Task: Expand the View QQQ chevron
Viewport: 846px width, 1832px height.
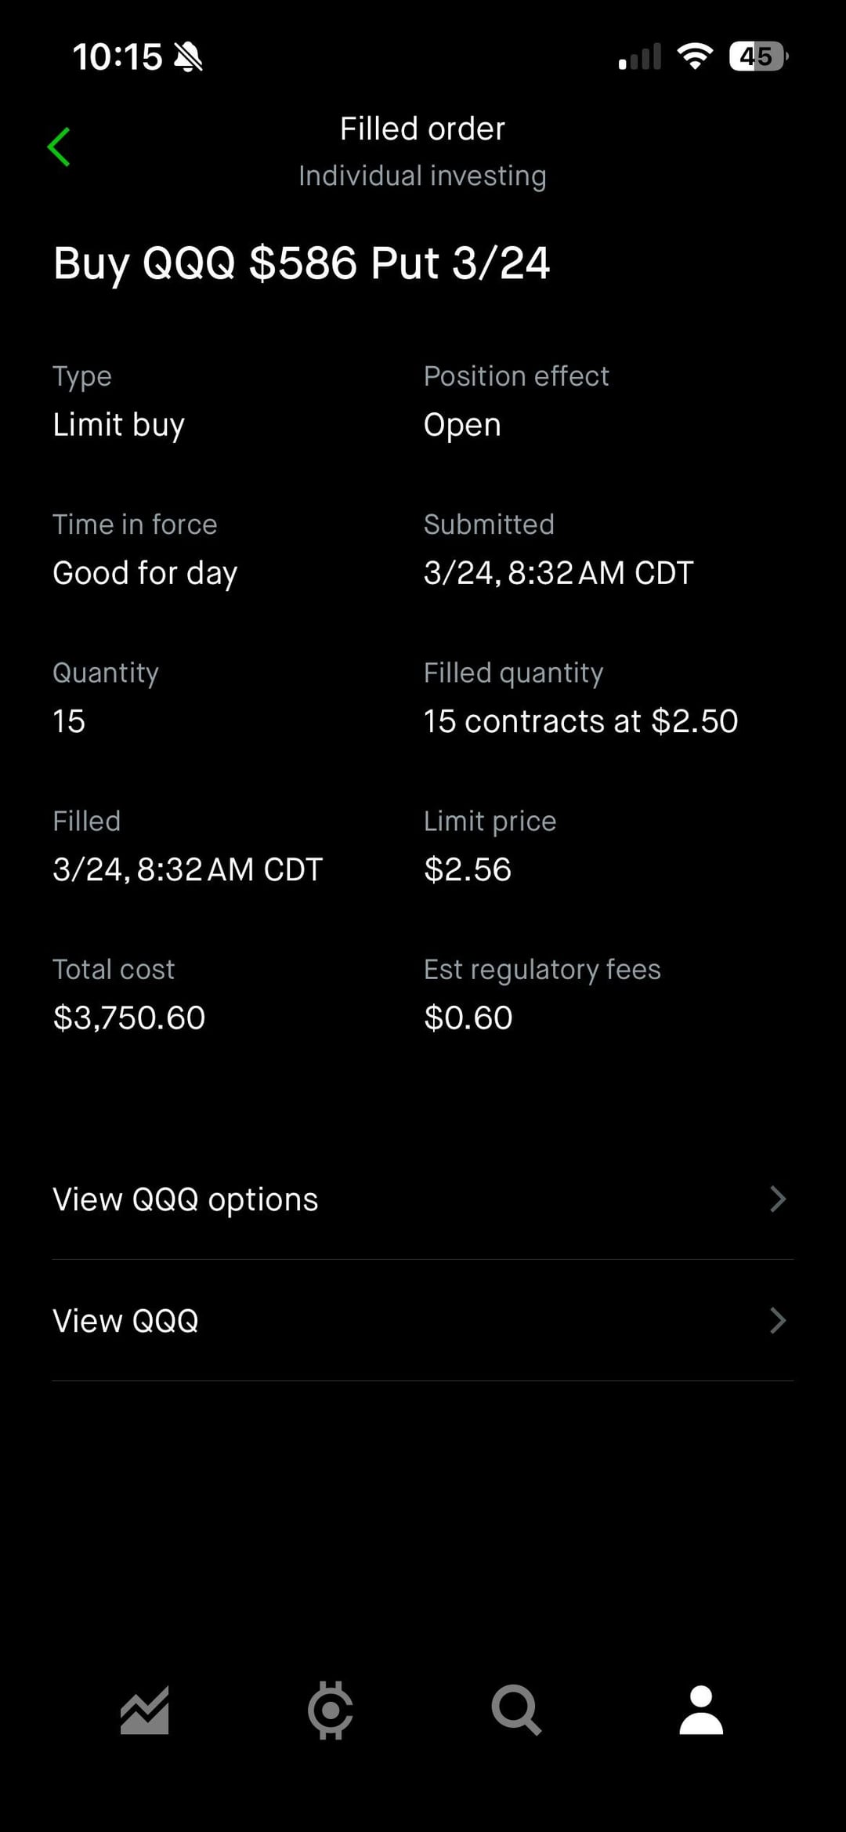Action: (x=777, y=1320)
